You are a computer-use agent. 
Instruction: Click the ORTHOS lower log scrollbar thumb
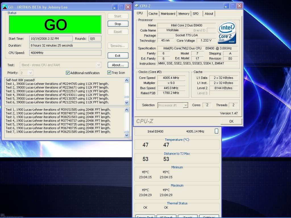click(x=126, y=132)
